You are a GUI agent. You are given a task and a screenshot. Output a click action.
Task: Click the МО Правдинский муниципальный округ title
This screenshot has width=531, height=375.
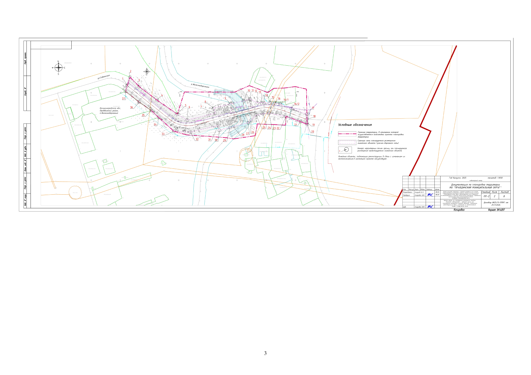475,187
